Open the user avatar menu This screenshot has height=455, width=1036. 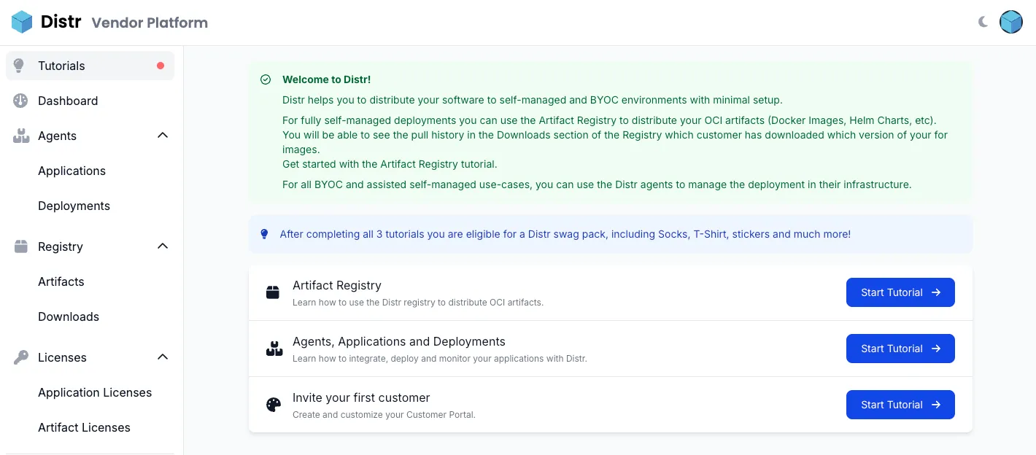1011,22
